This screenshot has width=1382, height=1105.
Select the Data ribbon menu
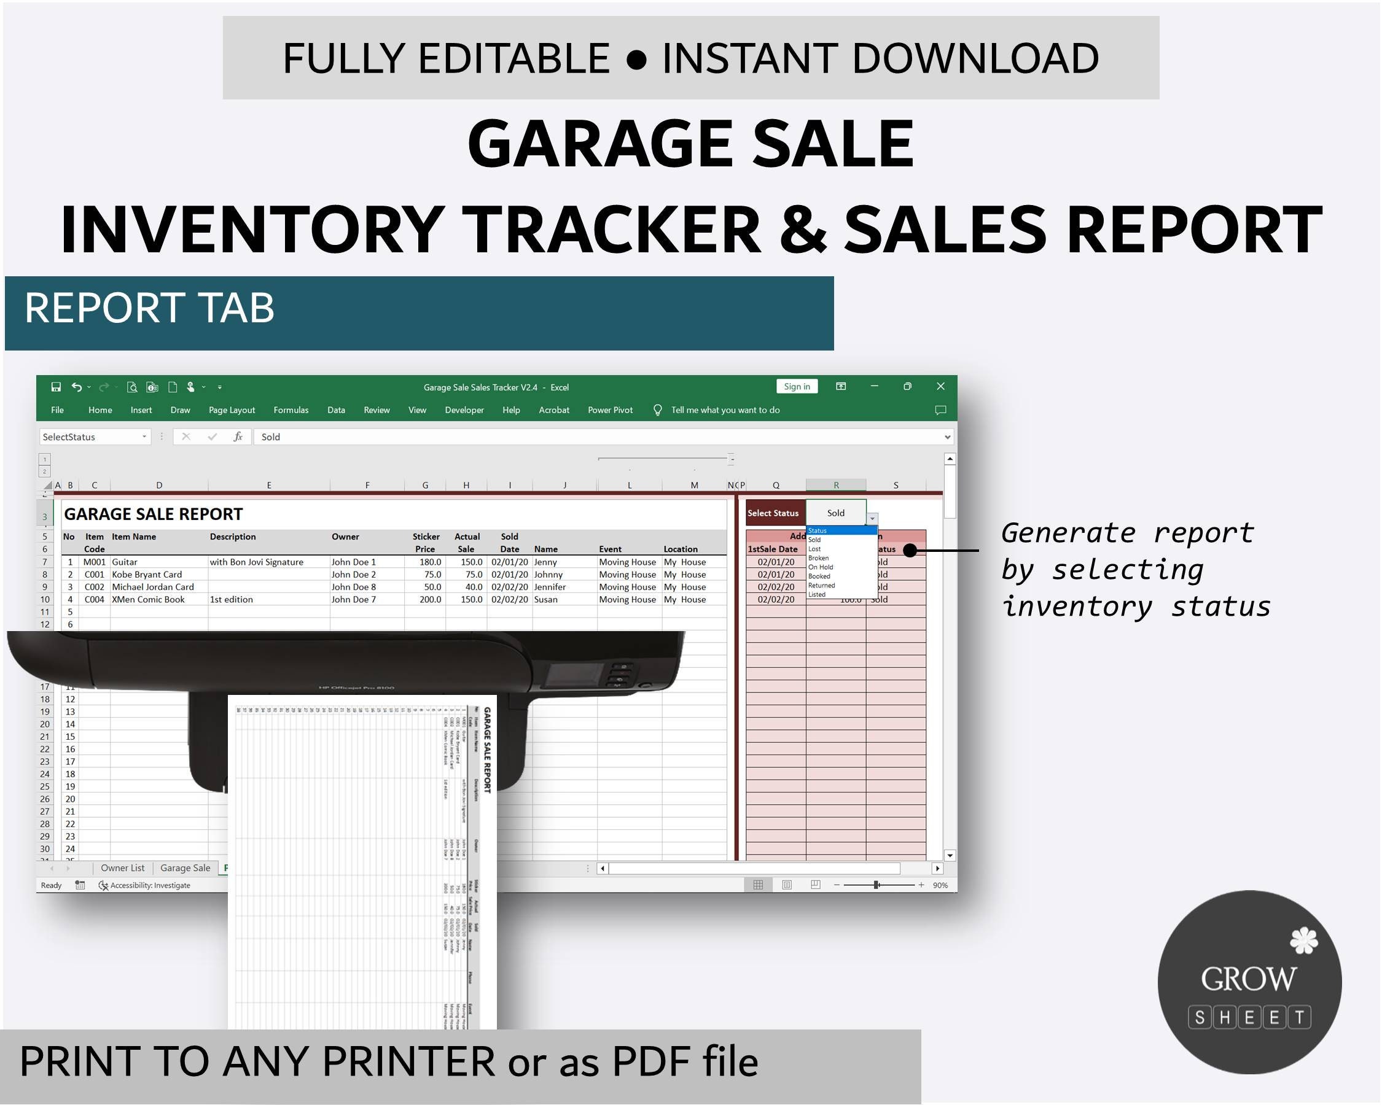click(x=336, y=410)
